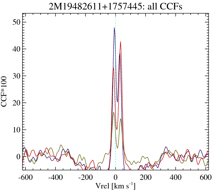Screen dimensions: 214x190
Task: Click the olive curve's highest peak
Action: (x=113, y=112)
